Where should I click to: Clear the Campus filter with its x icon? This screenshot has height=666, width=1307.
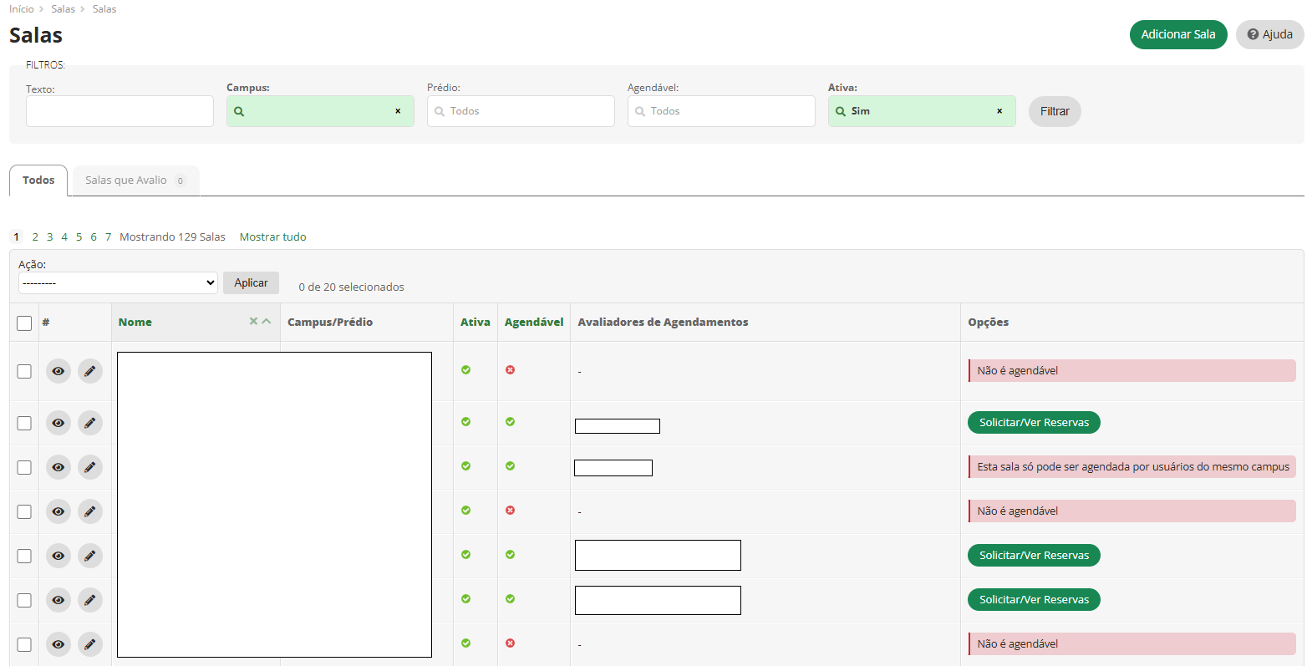(398, 111)
